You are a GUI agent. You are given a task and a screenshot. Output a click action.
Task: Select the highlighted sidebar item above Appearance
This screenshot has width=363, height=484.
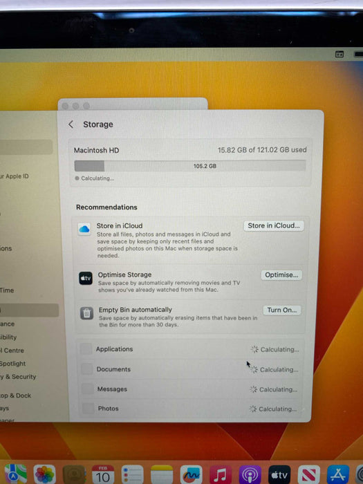29,310
